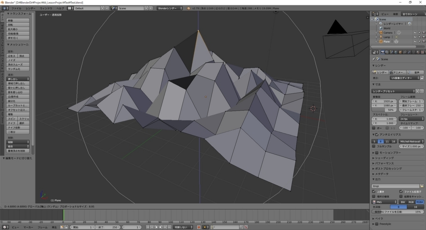Open the Blenderレンダー engine dropdown
This screenshot has height=230, width=426.
coord(170,8)
